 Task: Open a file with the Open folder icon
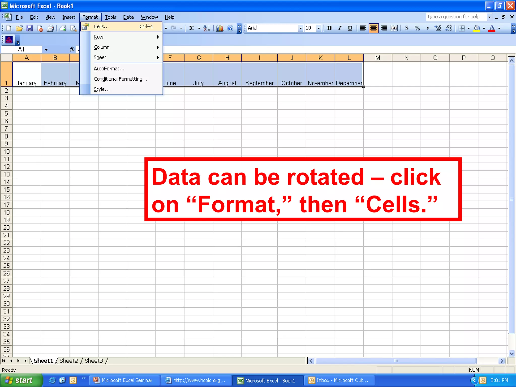click(19, 28)
